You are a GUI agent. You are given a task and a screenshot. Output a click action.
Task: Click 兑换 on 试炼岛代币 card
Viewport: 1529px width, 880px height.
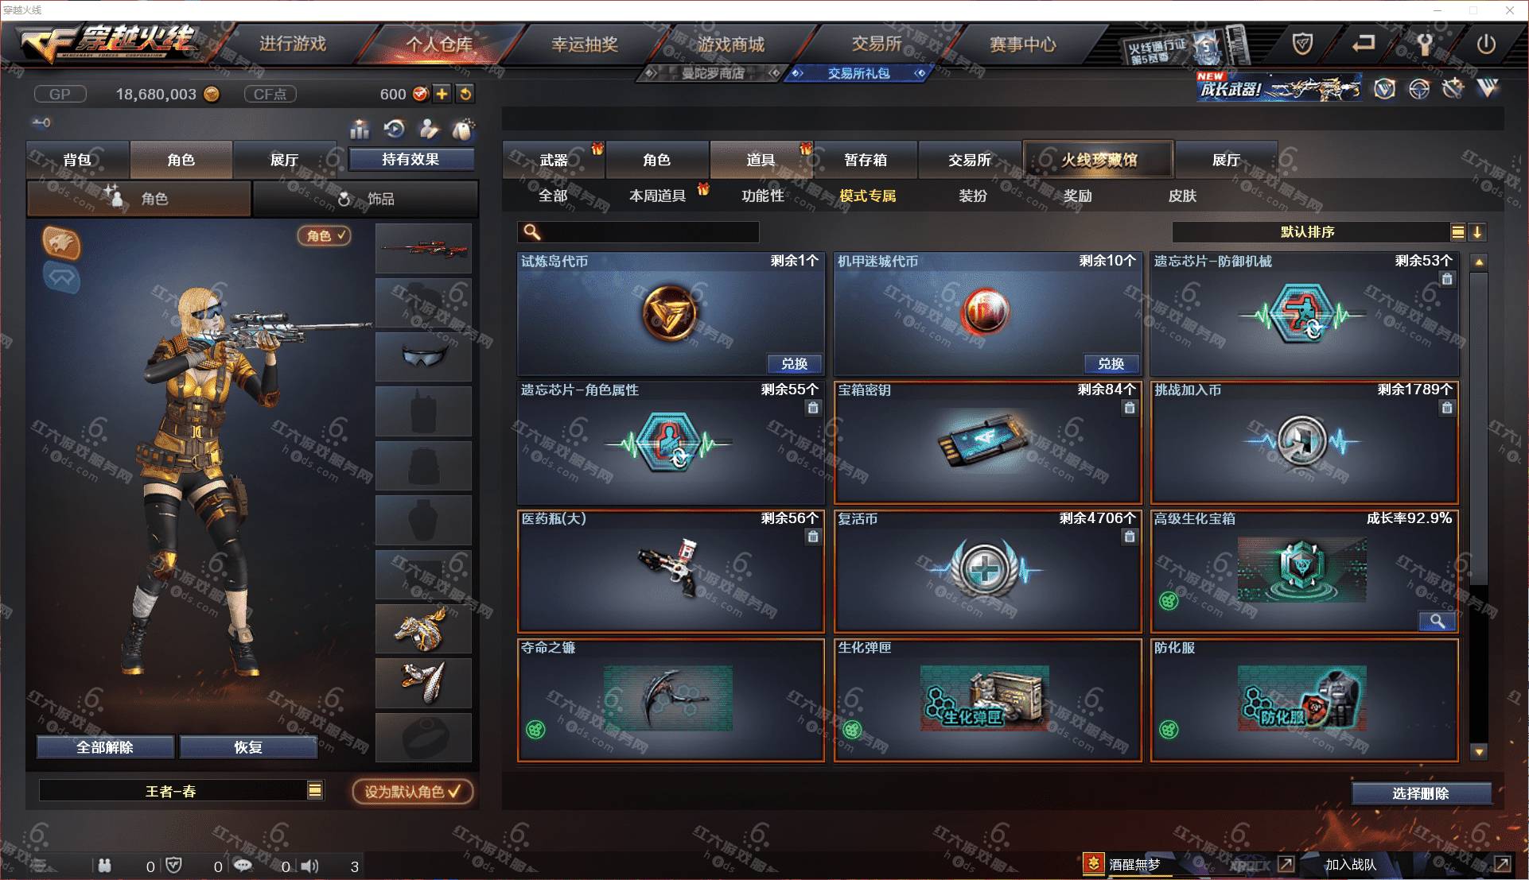pos(794,363)
